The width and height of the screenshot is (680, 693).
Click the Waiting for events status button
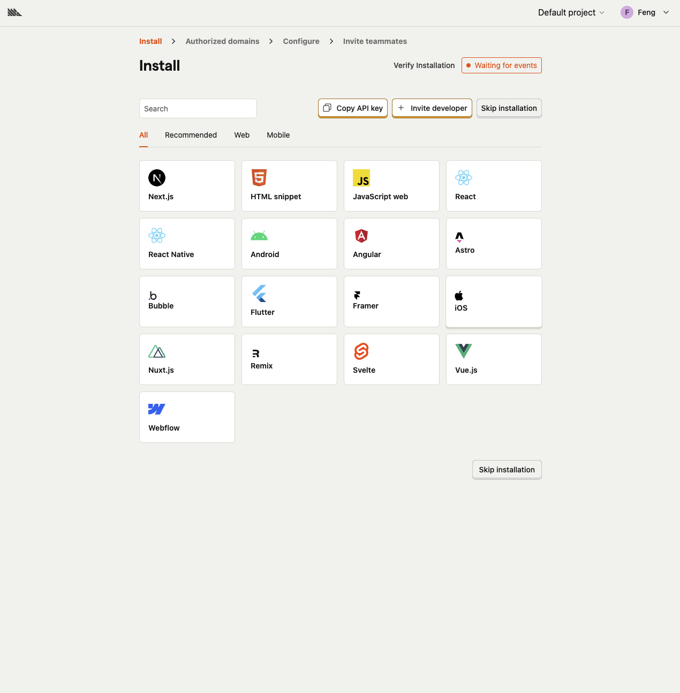point(502,65)
